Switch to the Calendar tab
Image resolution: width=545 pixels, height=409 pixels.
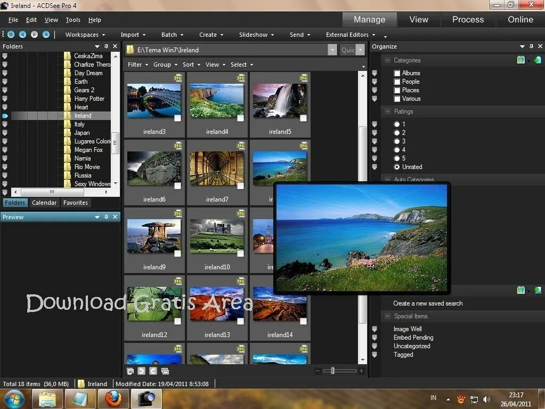(44, 203)
